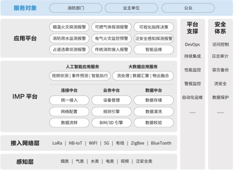Select 占道违章侦测报警 item
The image size is (234, 170).
pos(69,50)
